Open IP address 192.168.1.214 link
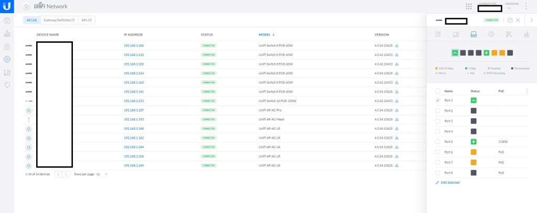The height and width of the screenshot is (213, 537). [134, 73]
